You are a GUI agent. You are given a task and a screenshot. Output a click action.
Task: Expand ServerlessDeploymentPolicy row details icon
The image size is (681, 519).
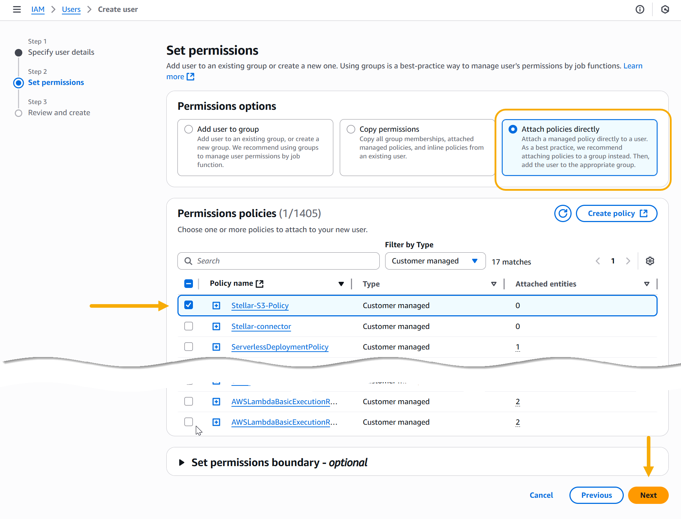[x=216, y=347]
